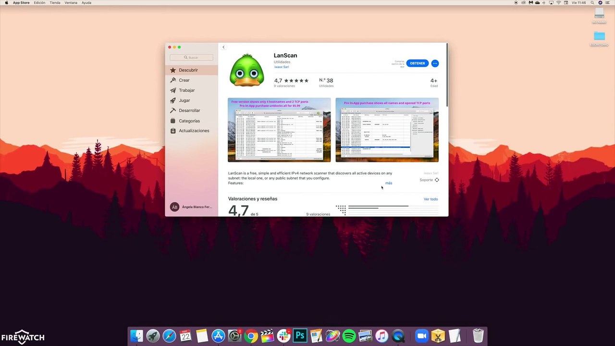Launch Photoshop from the dock
The image size is (615, 346).
click(x=300, y=336)
